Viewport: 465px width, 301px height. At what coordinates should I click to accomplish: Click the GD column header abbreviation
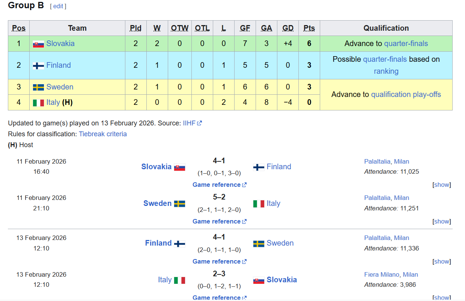(287, 28)
